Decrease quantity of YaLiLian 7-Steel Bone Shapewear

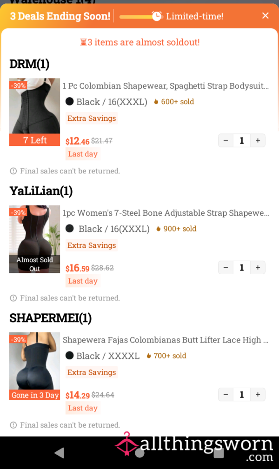[x=226, y=267]
